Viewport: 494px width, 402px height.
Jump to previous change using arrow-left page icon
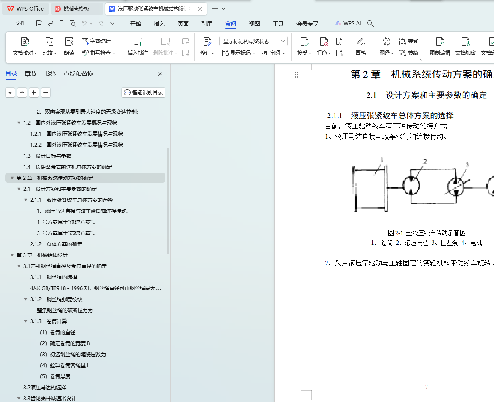coord(339,41)
